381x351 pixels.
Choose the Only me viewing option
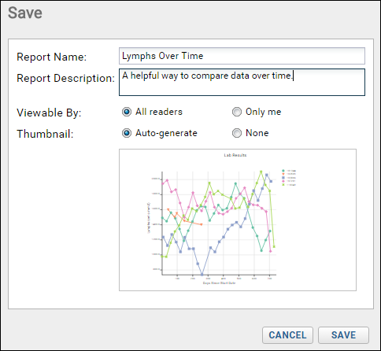(x=237, y=112)
